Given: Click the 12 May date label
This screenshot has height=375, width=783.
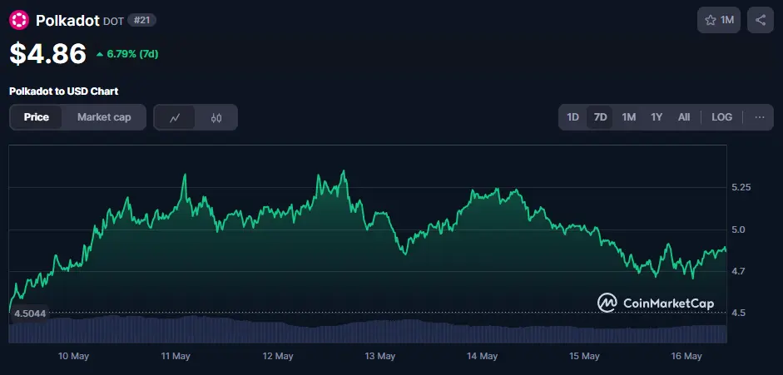Looking at the screenshot, I should tap(277, 356).
